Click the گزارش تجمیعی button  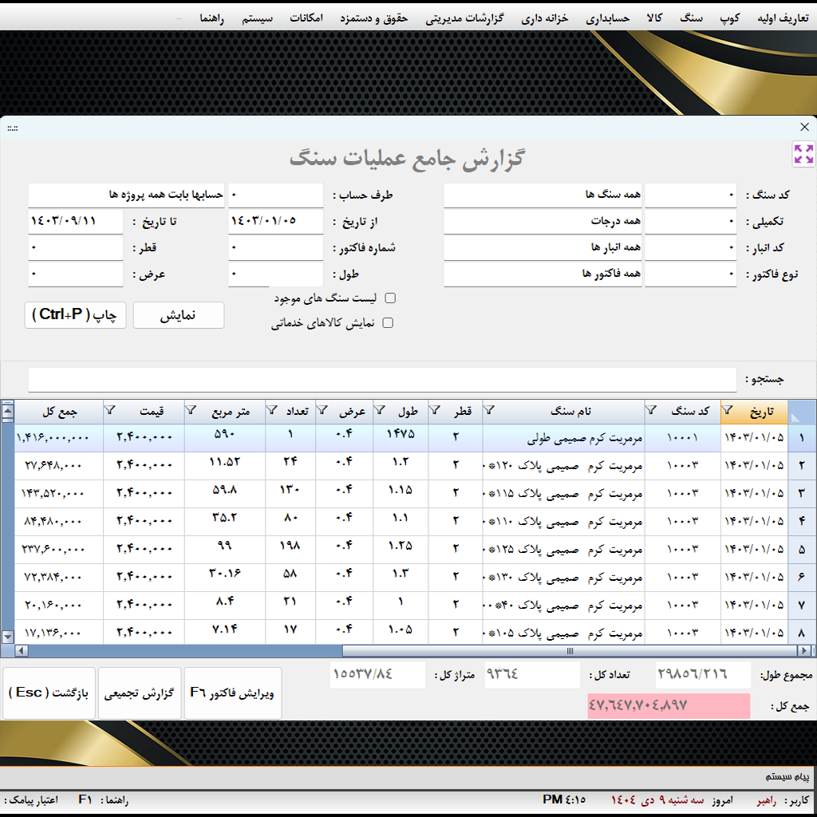pyautogui.click(x=140, y=693)
